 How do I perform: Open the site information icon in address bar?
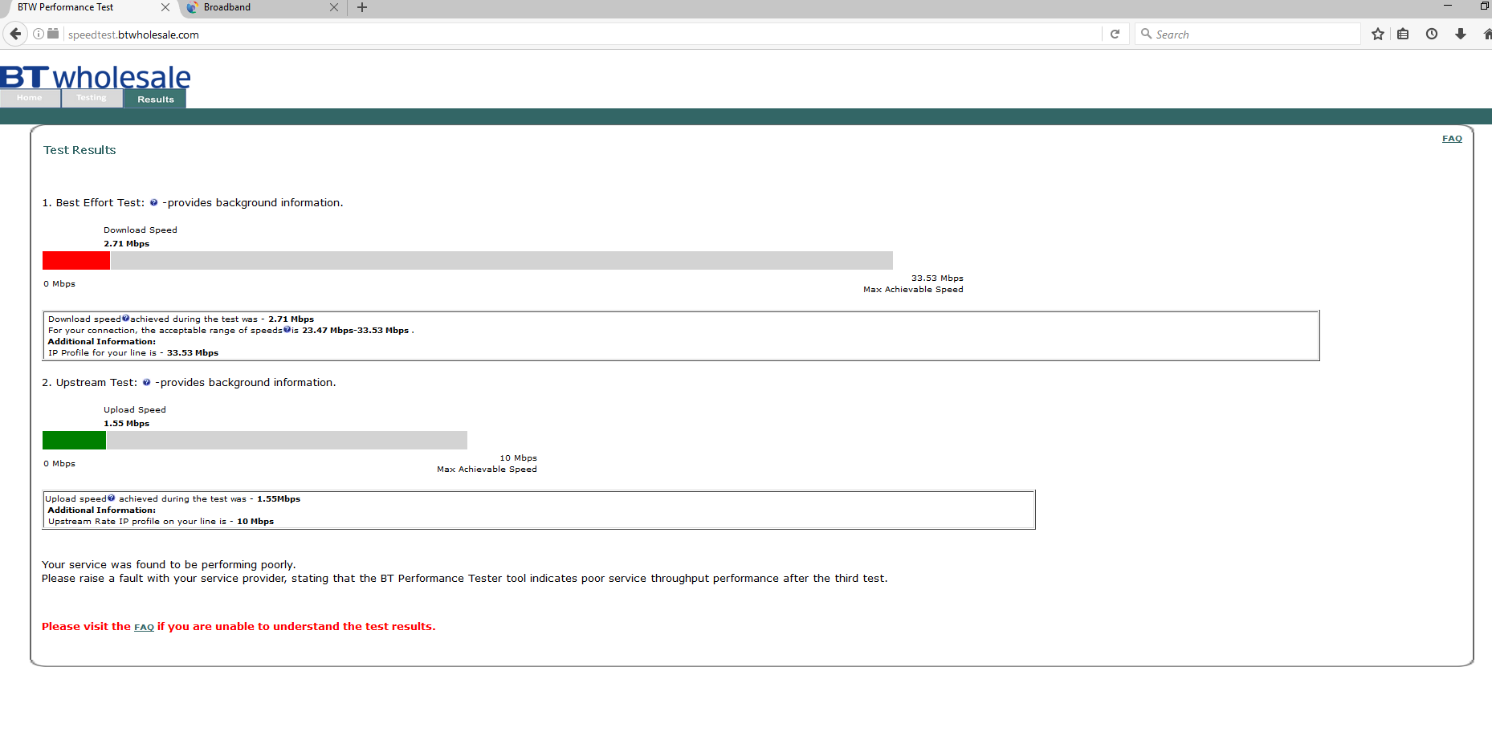[38, 34]
